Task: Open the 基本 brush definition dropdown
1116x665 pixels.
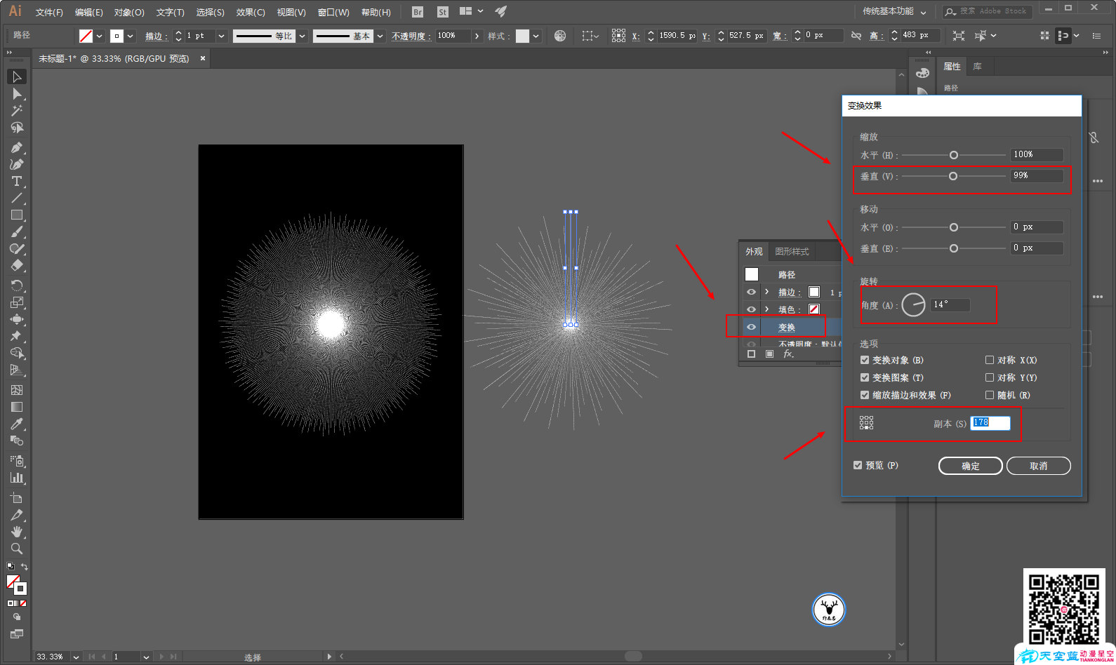Action: click(x=380, y=36)
